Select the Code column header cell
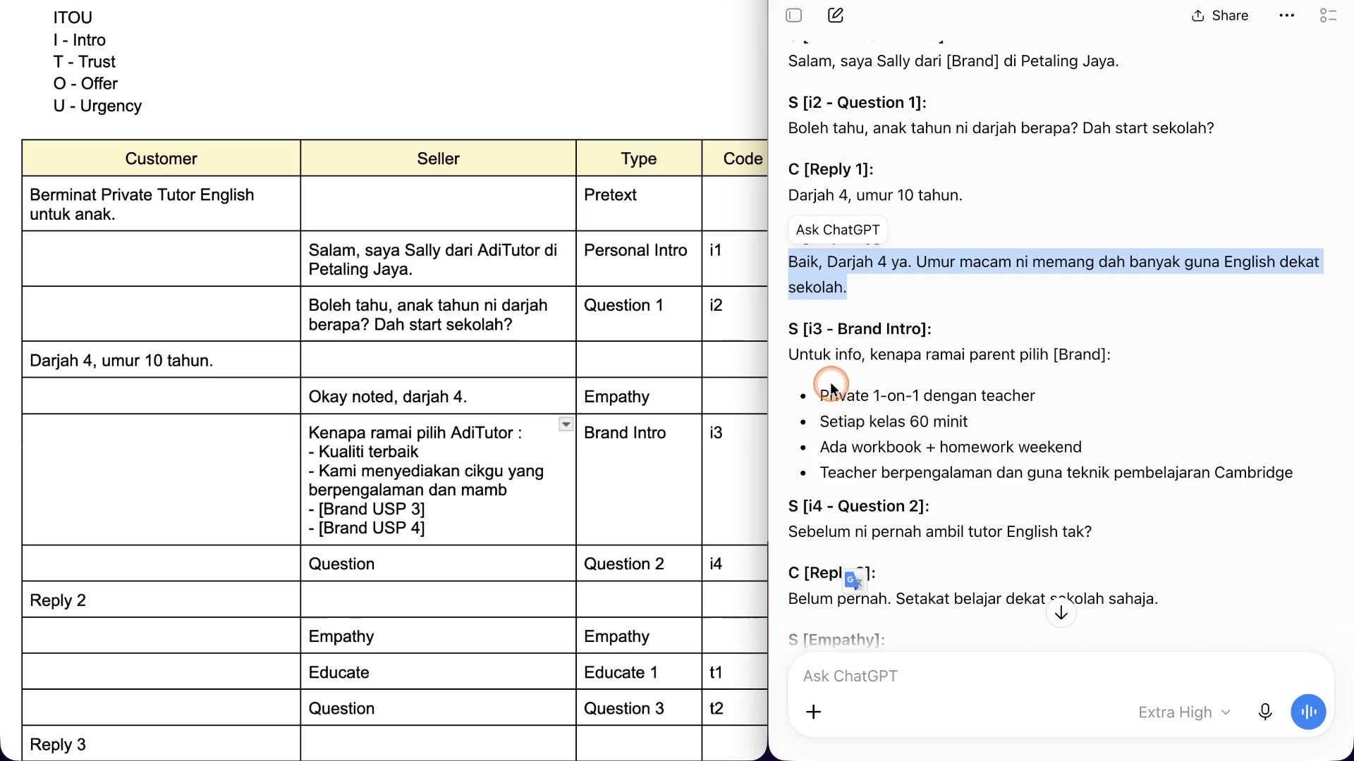 tap(735, 159)
